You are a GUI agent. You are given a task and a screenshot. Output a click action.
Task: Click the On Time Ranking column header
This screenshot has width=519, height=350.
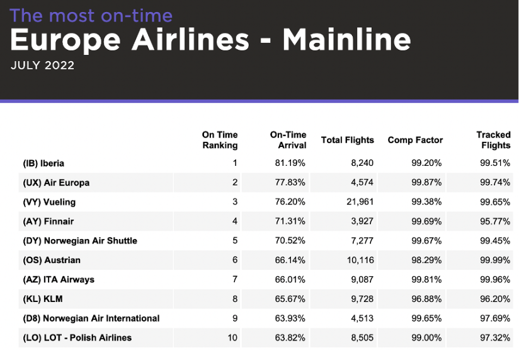(x=219, y=140)
